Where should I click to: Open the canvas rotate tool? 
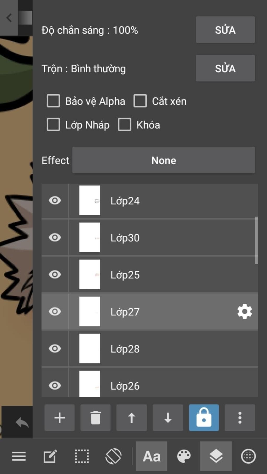point(113,456)
